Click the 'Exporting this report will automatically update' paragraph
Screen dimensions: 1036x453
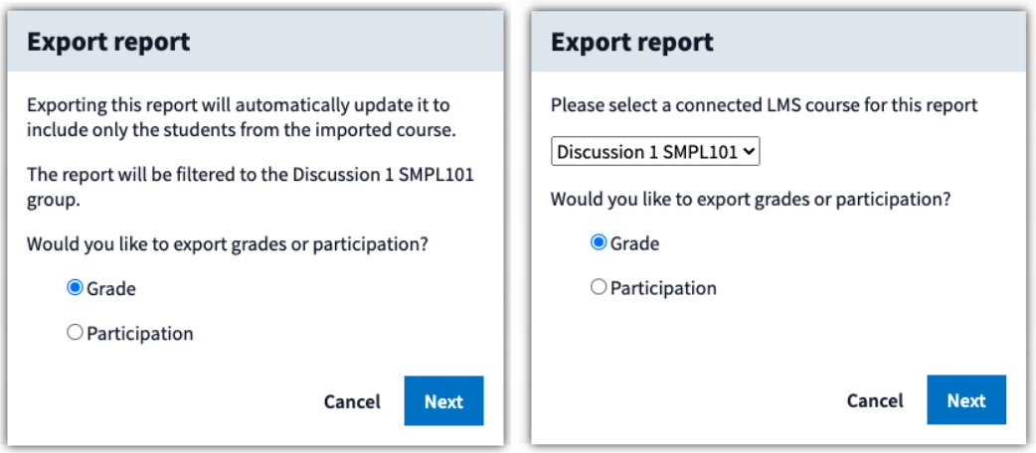[x=243, y=117]
